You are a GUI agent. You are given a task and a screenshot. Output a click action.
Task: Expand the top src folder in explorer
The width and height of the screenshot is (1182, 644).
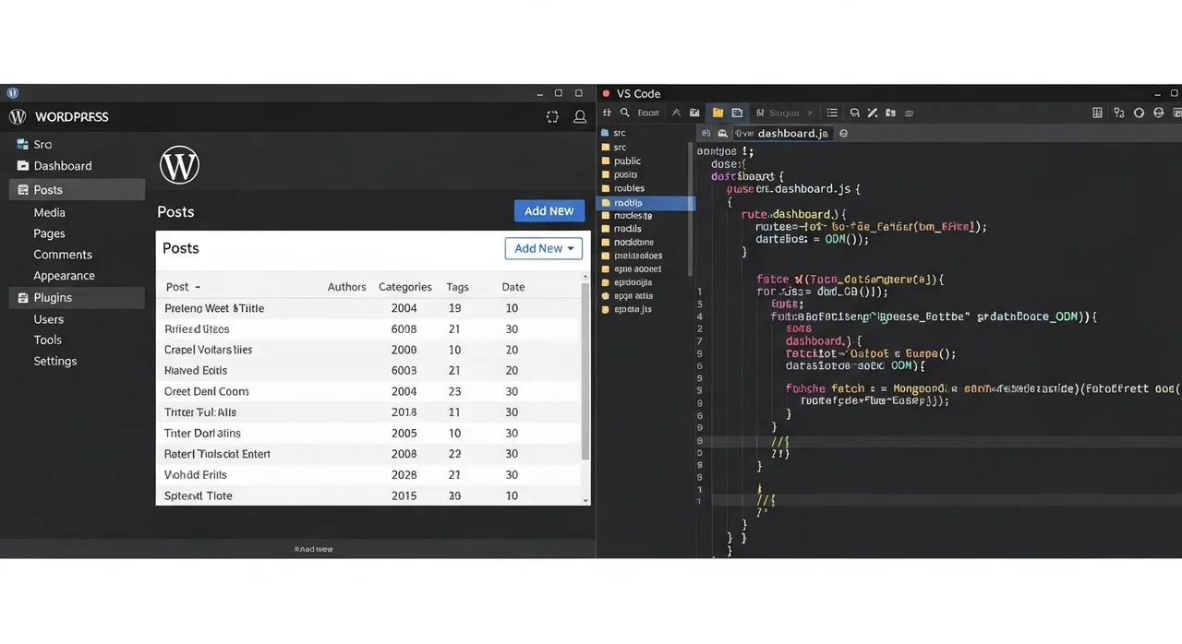pyautogui.click(x=619, y=133)
